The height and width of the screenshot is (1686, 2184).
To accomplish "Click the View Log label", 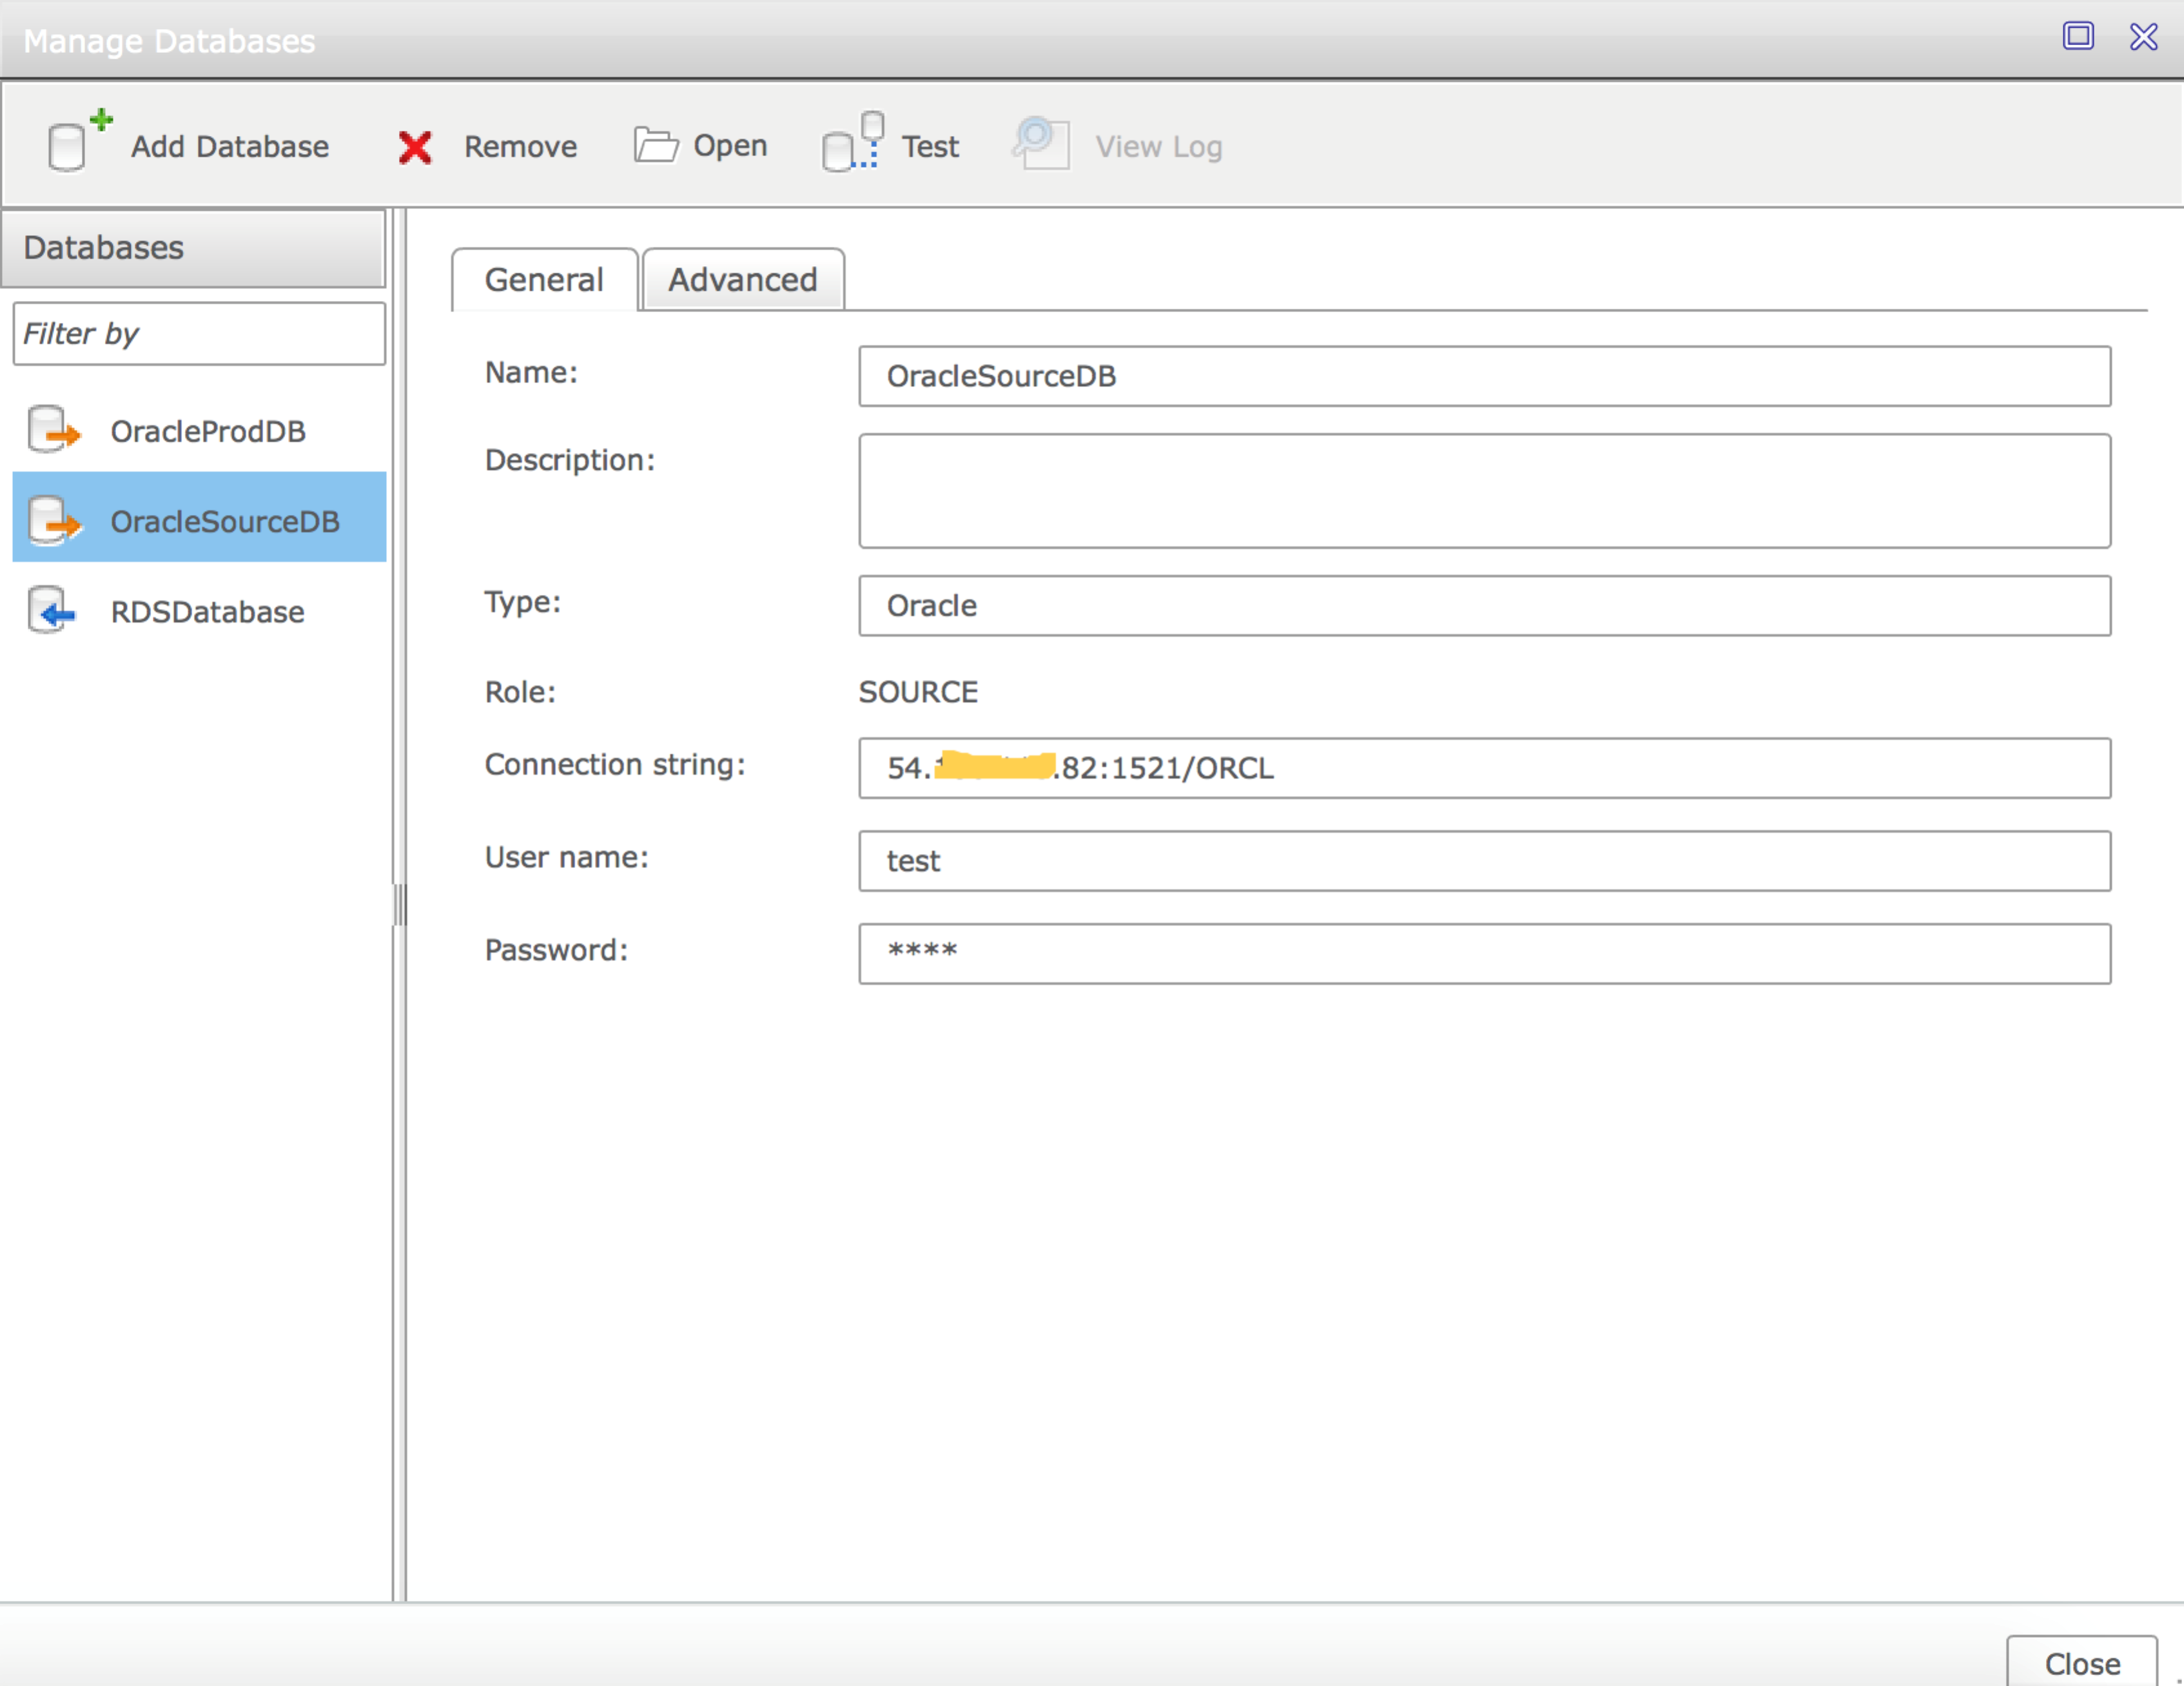I will (x=1159, y=147).
